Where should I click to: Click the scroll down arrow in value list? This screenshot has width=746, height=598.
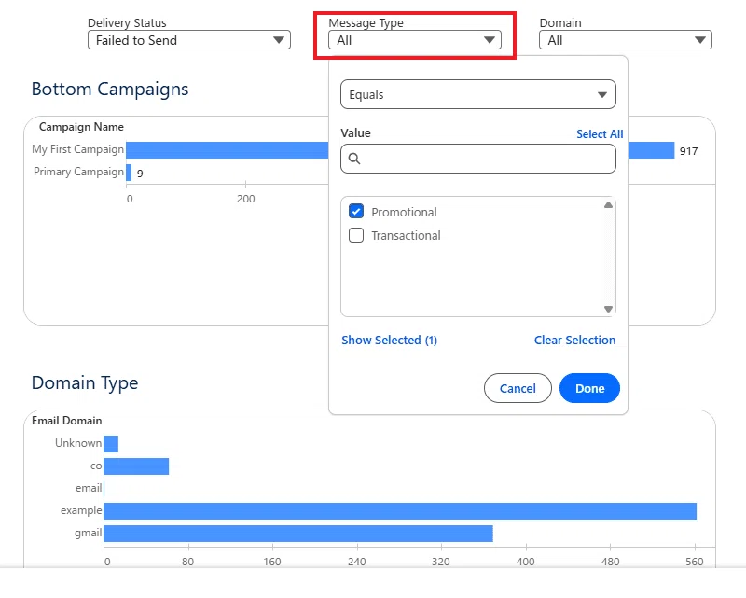click(x=608, y=309)
